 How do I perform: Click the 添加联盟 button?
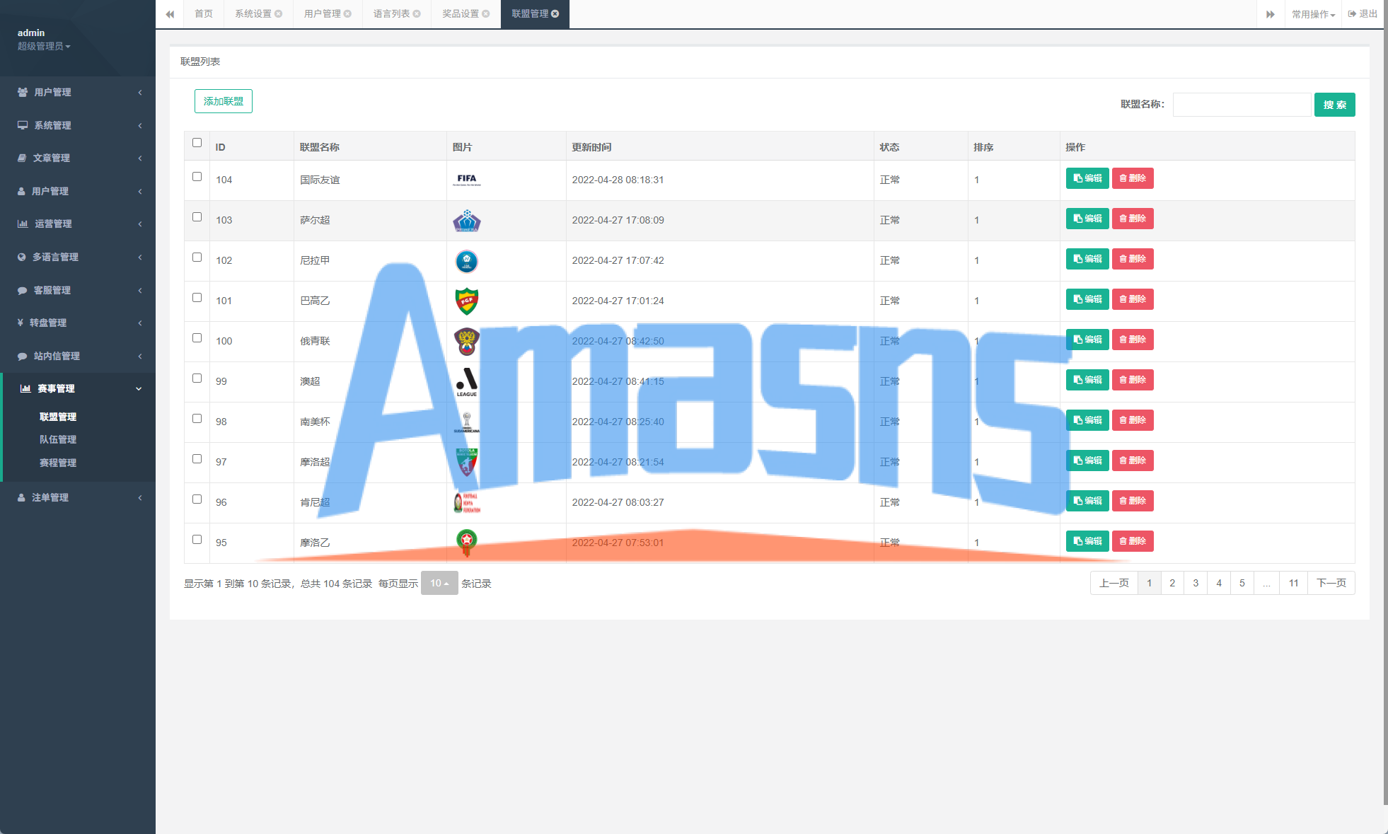point(224,101)
